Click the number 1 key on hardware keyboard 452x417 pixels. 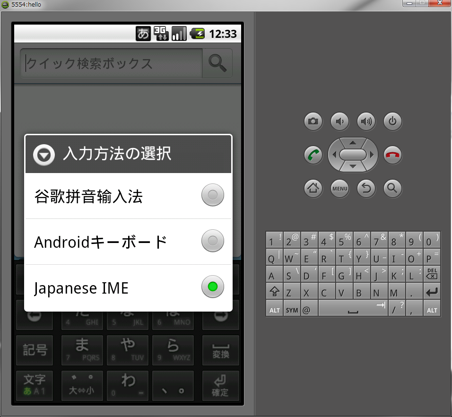[x=274, y=240]
